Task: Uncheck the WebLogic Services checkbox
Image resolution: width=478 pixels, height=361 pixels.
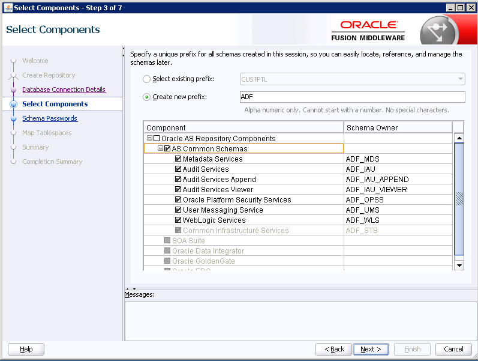Action: [178, 220]
